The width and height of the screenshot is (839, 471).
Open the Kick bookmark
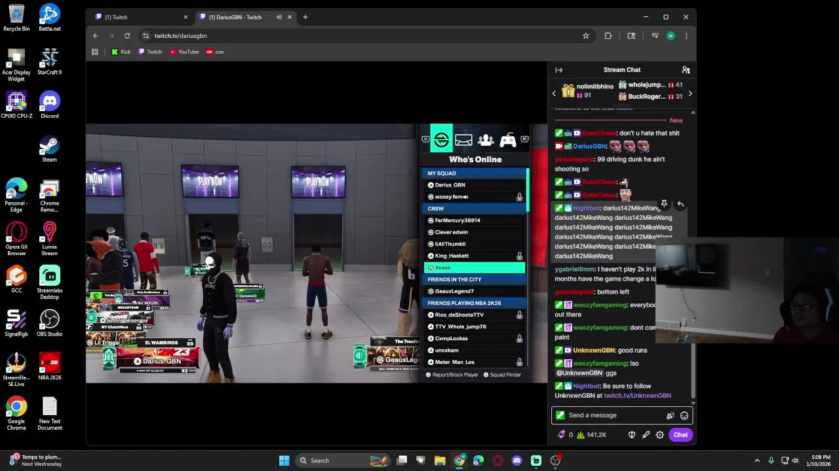[121, 52]
